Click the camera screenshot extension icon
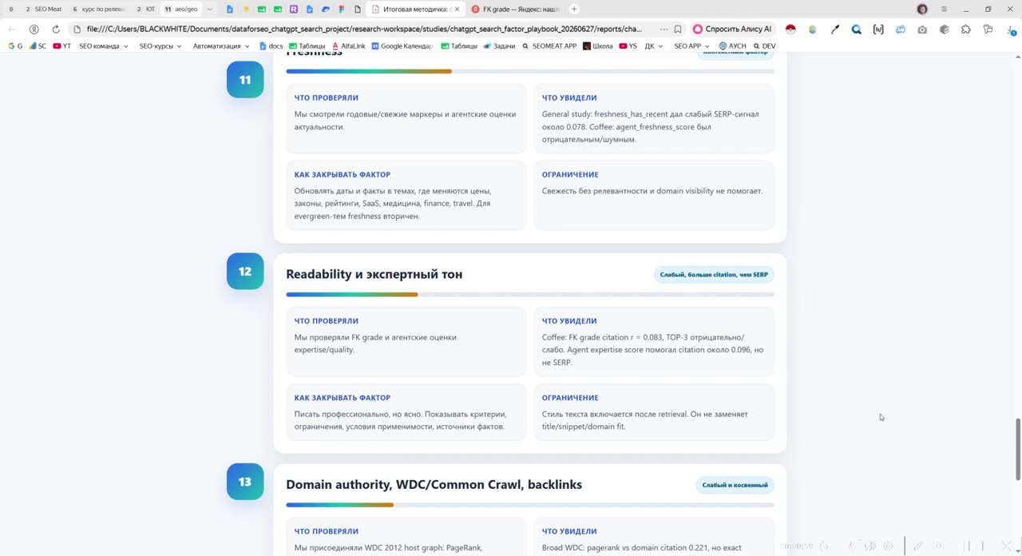 [x=922, y=30]
